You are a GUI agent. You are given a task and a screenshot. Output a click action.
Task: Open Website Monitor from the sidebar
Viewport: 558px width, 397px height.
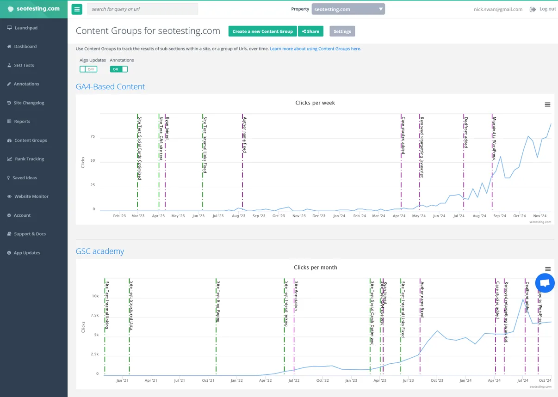[31, 196]
